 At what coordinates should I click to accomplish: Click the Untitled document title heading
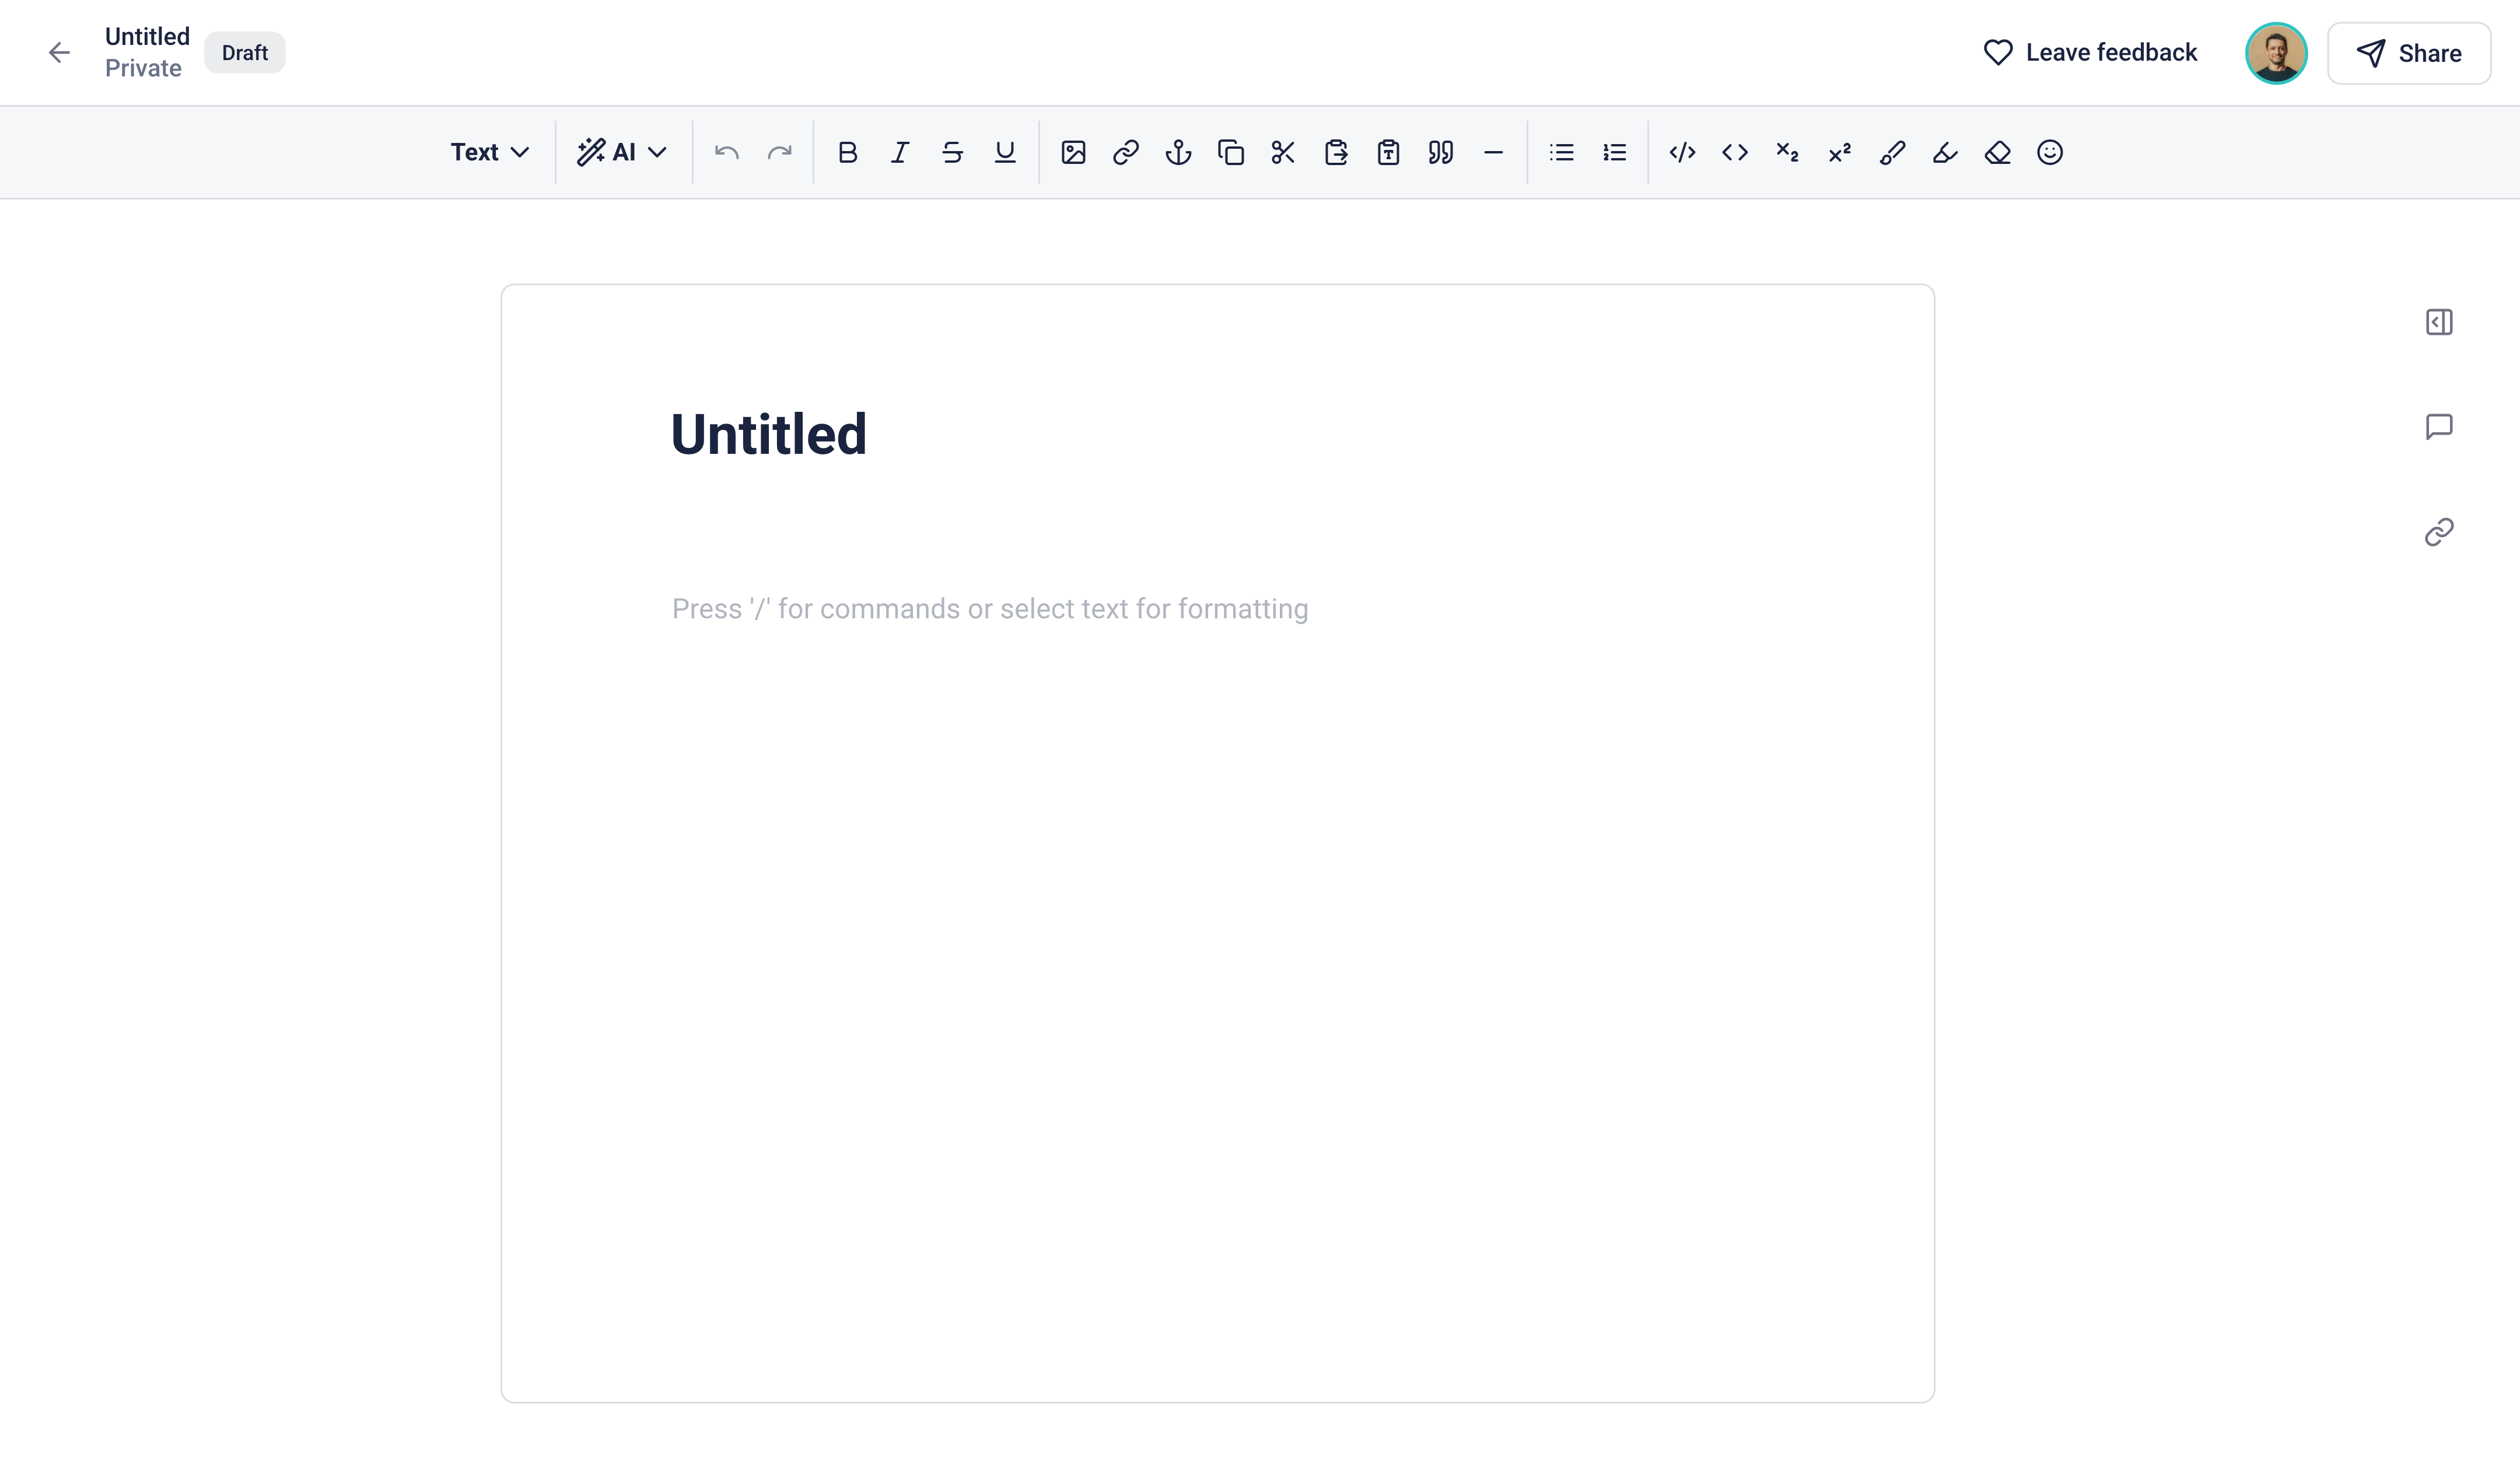(x=768, y=434)
